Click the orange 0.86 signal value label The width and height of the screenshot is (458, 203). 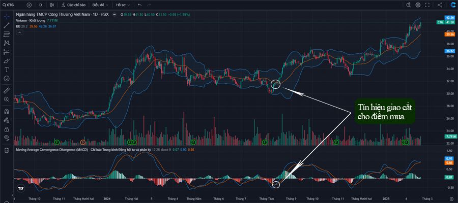[x=449, y=162]
